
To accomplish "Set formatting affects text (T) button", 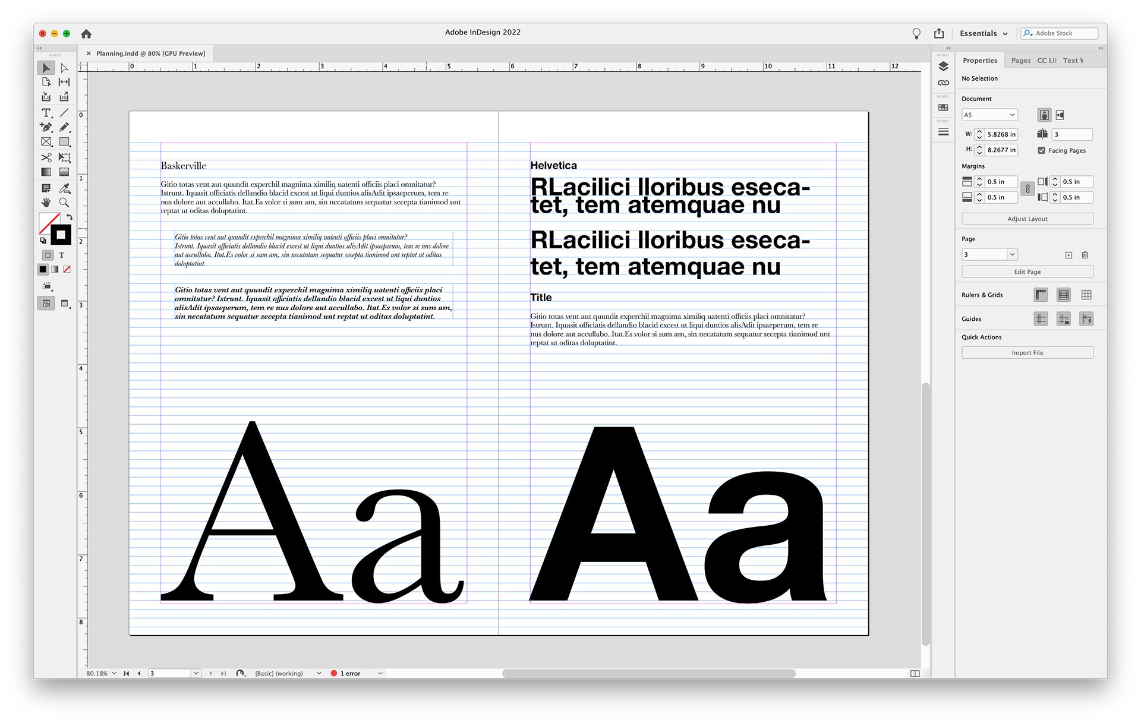I will click(61, 255).
